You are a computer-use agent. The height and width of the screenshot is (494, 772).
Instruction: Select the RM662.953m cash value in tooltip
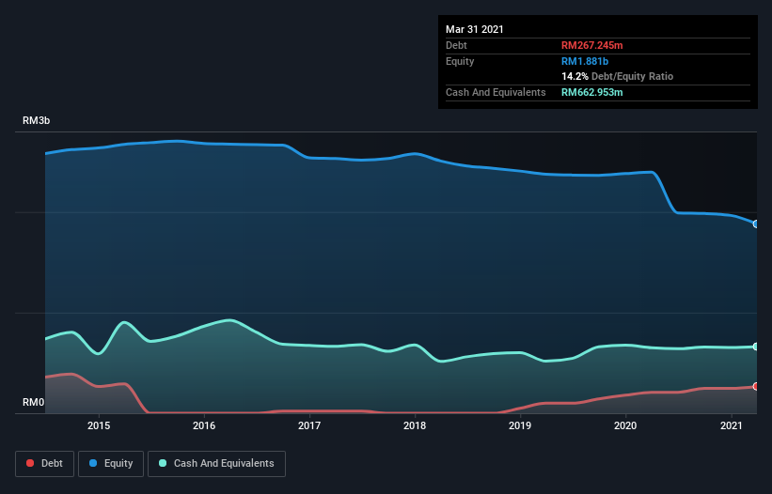point(591,92)
